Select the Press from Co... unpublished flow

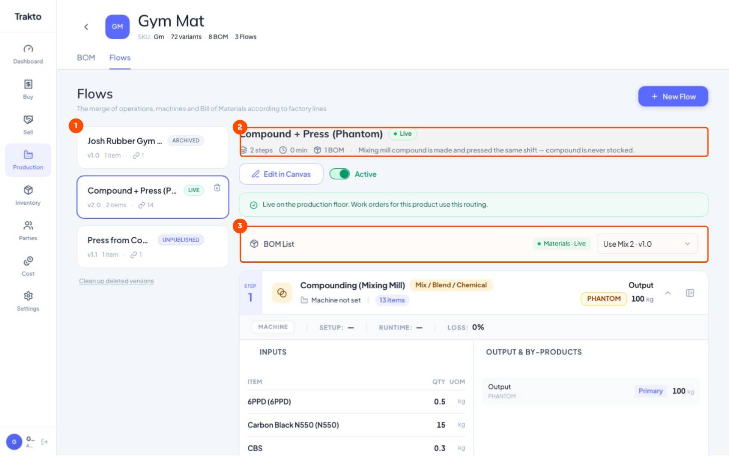(x=153, y=247)
